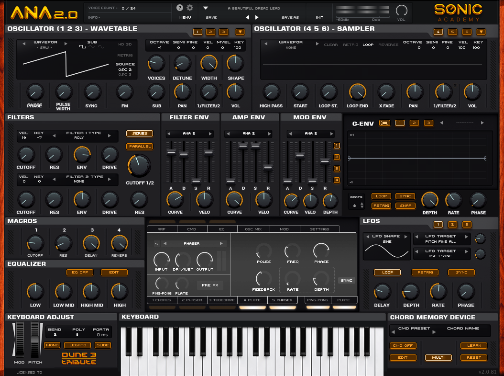Toggle EQ OFF button
The width and height of the screenshot is (504, 376).
pos(80,273)
